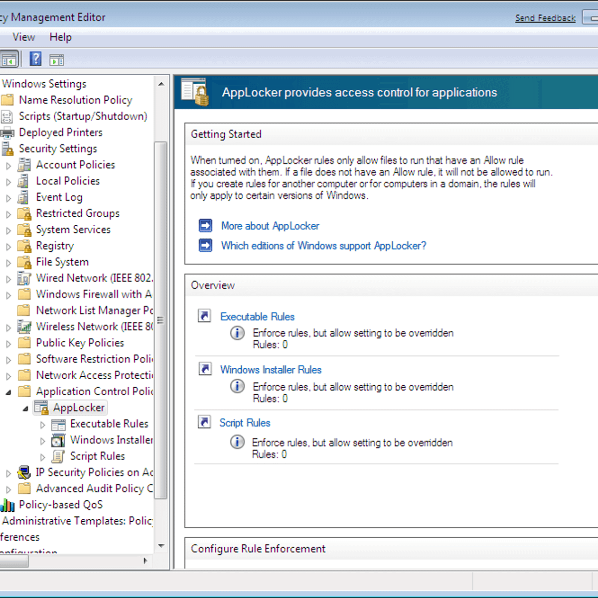Click the Policy-based QoS chart icon

(7, 505)
